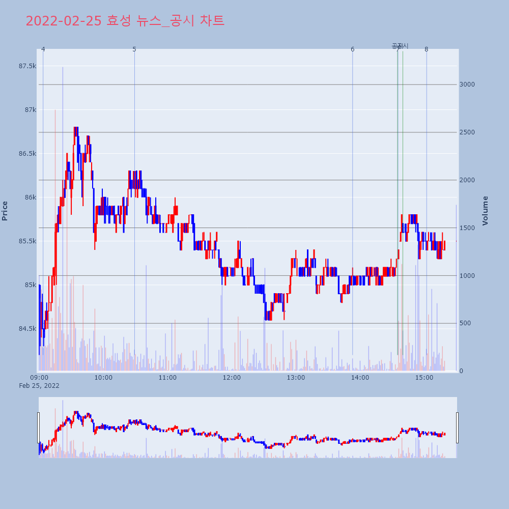Click the 'Volume' axis title
This screenshot has width=509, height=509.
[485, 211]
